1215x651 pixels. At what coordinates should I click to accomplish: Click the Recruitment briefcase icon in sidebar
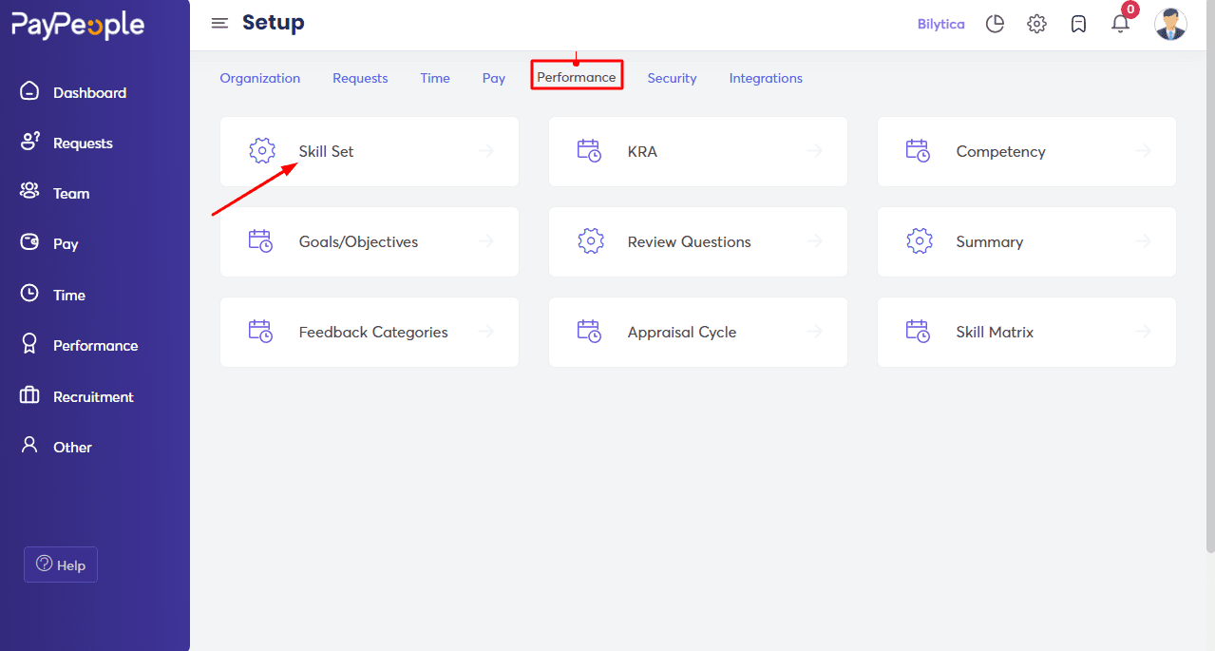coord(29,395)
